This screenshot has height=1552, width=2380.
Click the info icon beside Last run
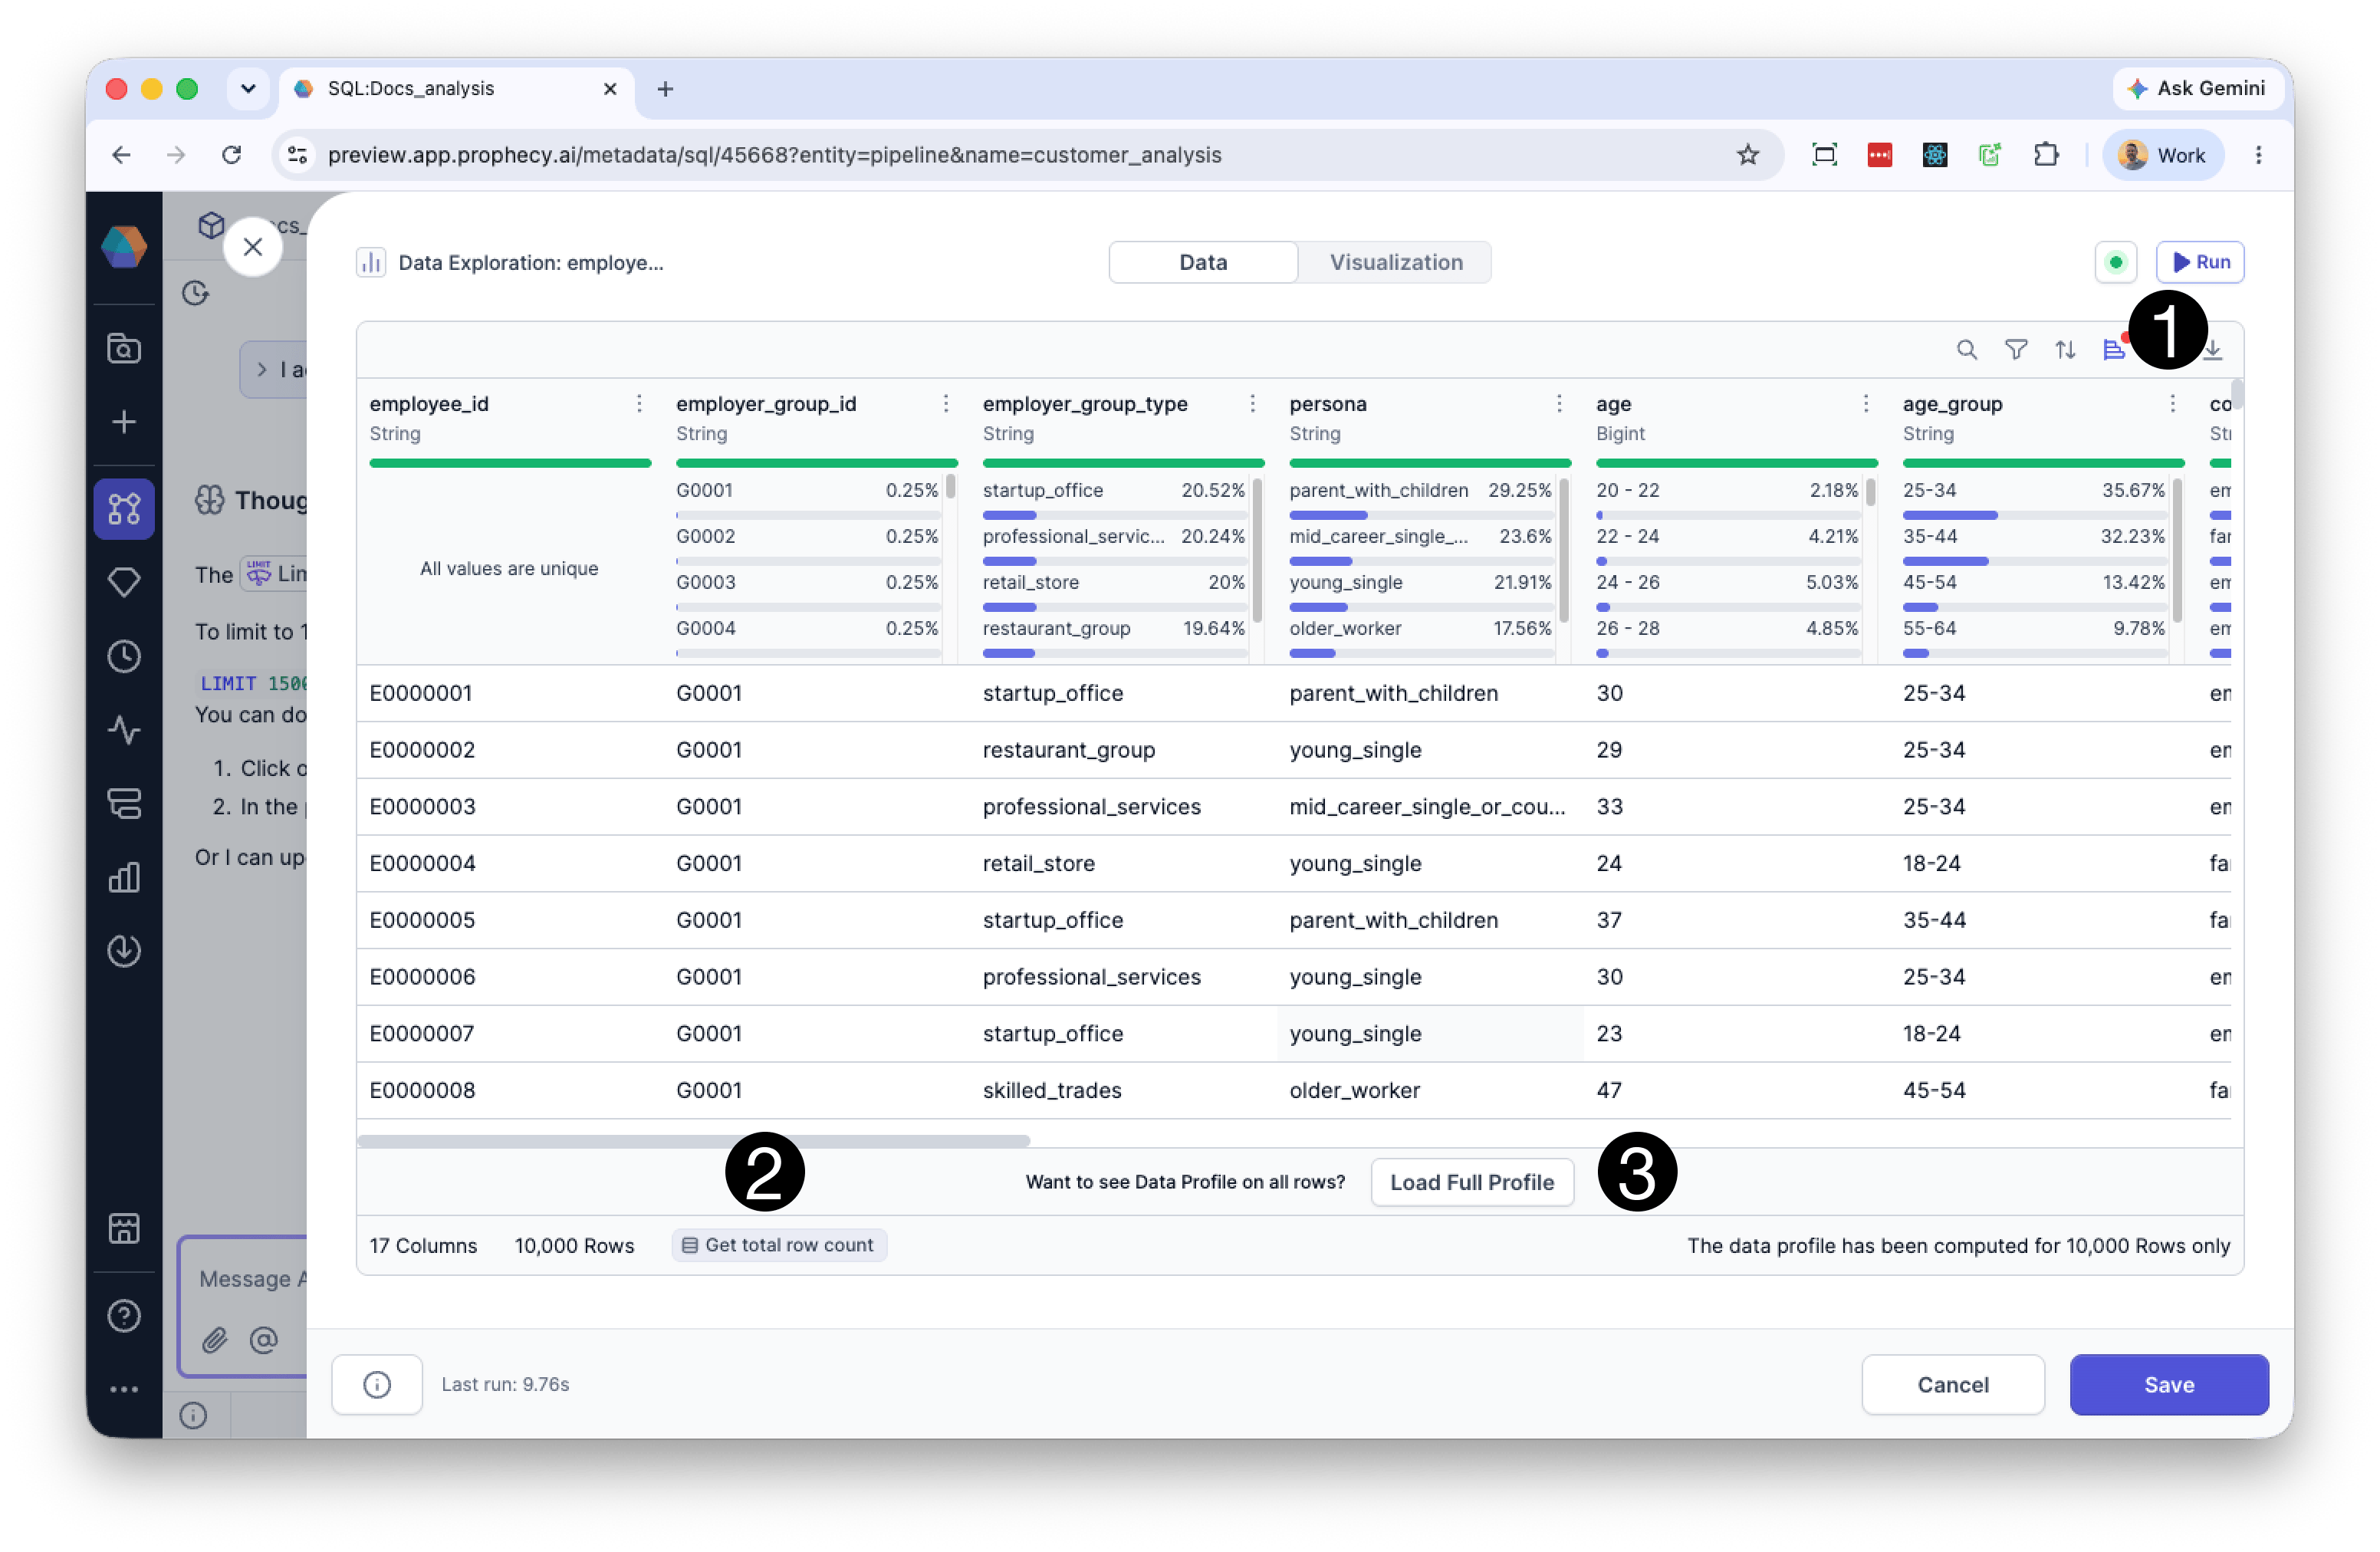pos(377,1384)
